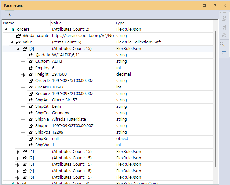The height and width of the screenshot is (185, 230).
Task: Click the magnifier search icon
Action: pos(222,44)
